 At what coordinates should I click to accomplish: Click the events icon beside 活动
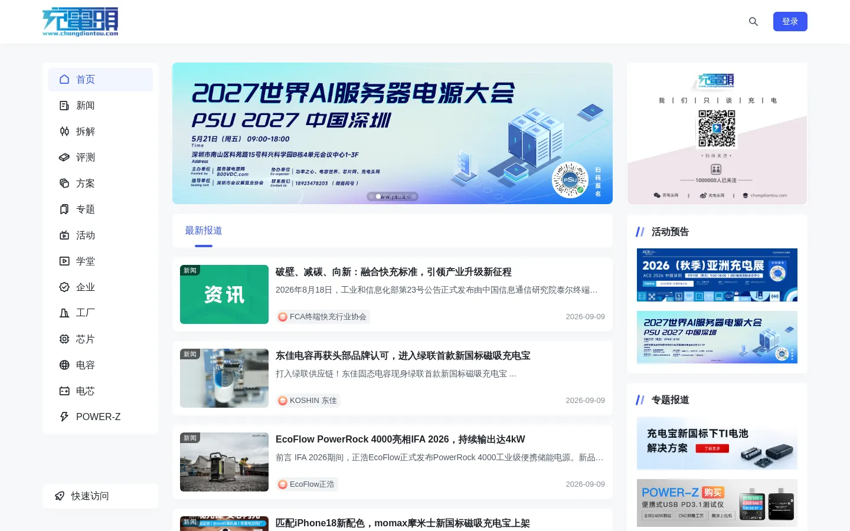64,235
